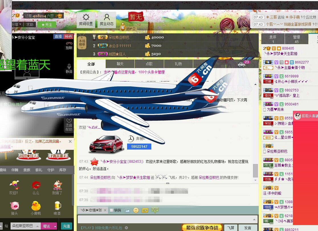Close the mixing tip message
This screenshot has width=318, height=231.
(70, 141)
